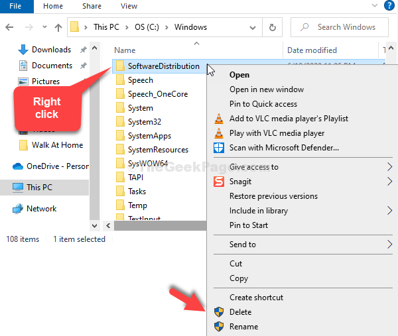Switch to the Home ribbon tab
Screen dimensions: 398x336
53,6
